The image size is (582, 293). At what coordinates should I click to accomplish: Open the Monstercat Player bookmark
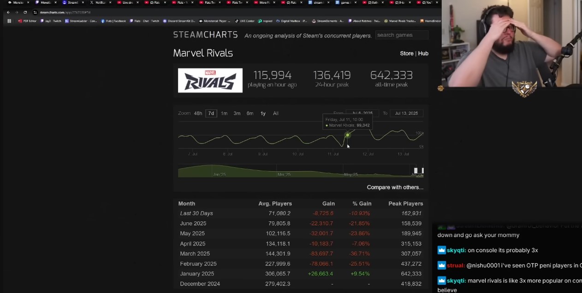[215, 21]
